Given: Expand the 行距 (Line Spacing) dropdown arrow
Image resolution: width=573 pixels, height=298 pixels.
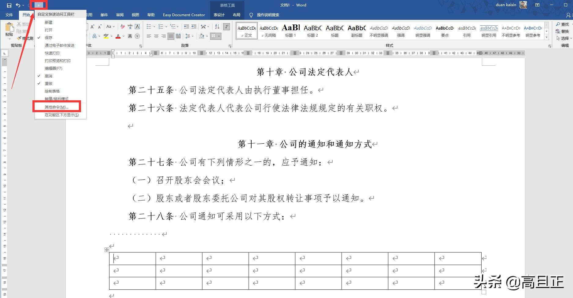Looking at the screenshot, I should pos(193,36).
